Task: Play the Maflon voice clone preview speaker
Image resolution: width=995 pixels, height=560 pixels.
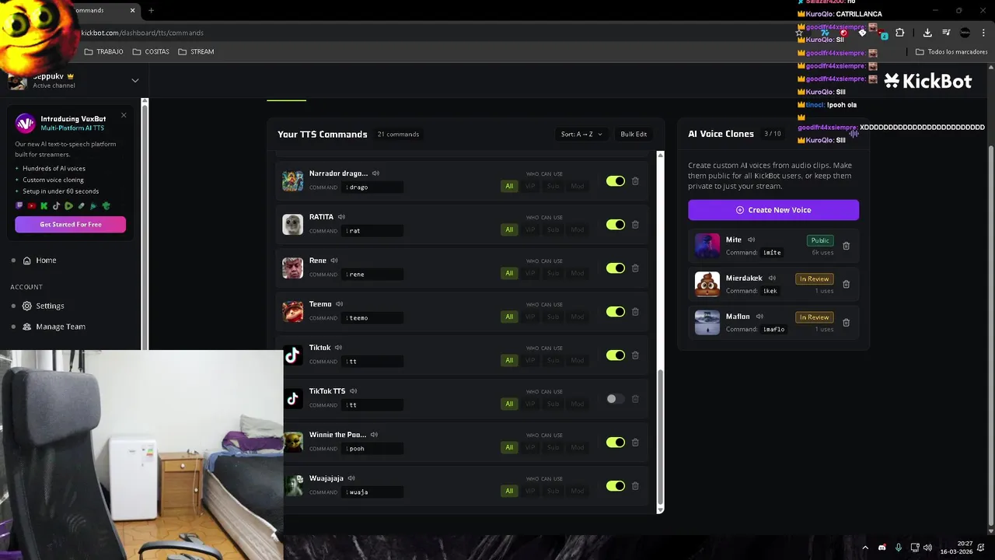Action: click(x=759, y=317)
